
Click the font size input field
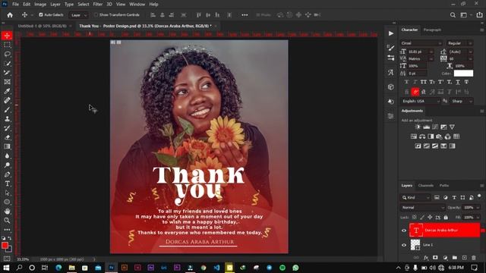418,52
